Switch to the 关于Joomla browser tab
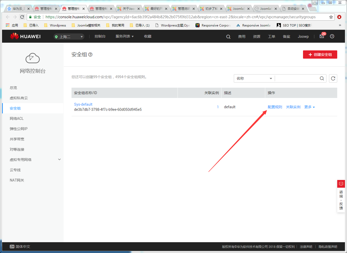 pyautogui.click(x=129, y=8)
